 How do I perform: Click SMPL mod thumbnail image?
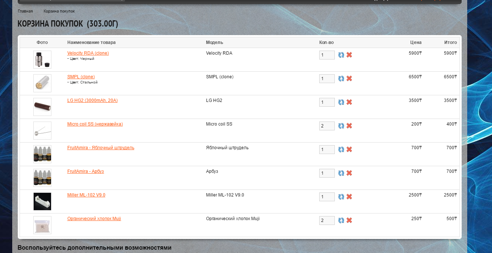click(42, 83)
